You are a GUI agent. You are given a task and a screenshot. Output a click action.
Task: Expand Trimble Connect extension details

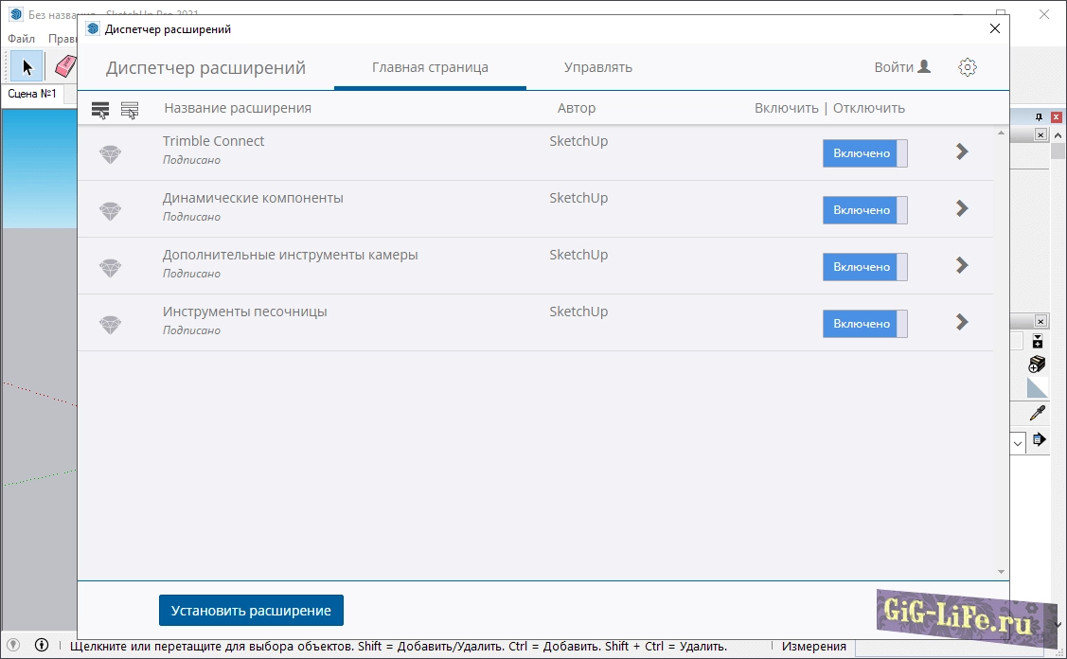(962, 151)
